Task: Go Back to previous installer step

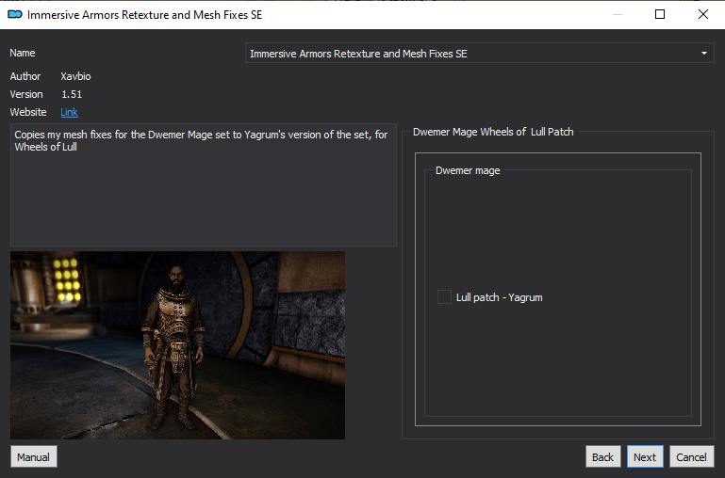Action: 603,456
